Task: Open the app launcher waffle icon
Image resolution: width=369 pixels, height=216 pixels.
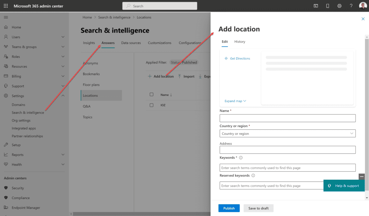Action: point(6,6)
